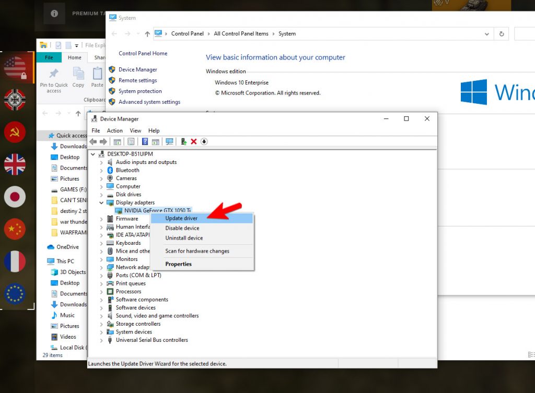The width and height of the screenshot is (535, 393).
Task: Click the Forward arrow in Device Manager toolbar
Action: coord(103,142)
